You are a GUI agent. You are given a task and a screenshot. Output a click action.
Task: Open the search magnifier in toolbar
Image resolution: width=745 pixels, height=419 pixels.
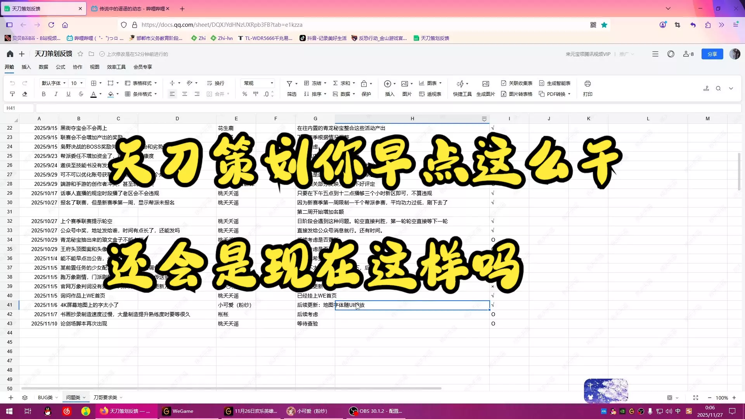[718, 88]
